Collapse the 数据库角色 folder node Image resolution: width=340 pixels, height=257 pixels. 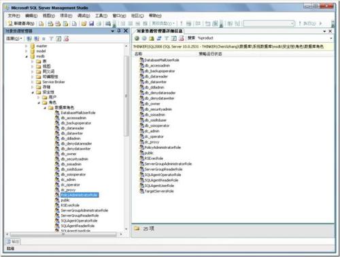click(45, 107)
